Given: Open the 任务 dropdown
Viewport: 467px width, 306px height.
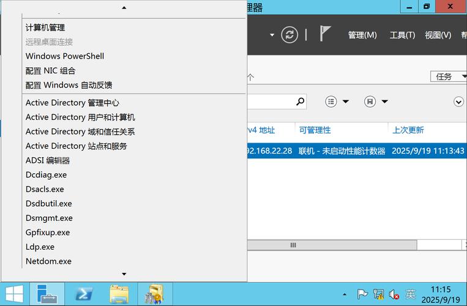Looking at the screenshot, I should 449,76.
